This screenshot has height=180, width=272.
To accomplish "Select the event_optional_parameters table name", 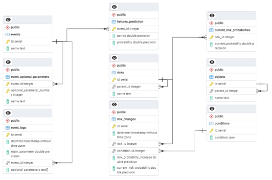I will pyautogui.click(x=30, y=77).
